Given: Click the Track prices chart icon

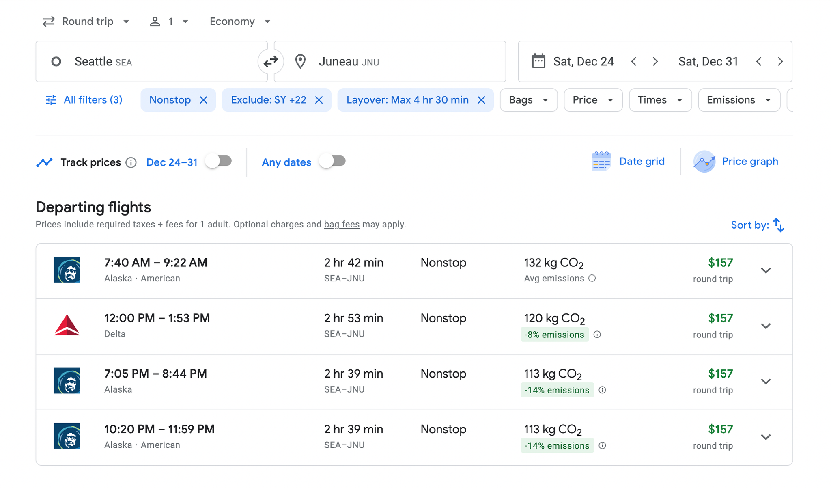Looking at the screenshot, I should click(x=45, y=162).
